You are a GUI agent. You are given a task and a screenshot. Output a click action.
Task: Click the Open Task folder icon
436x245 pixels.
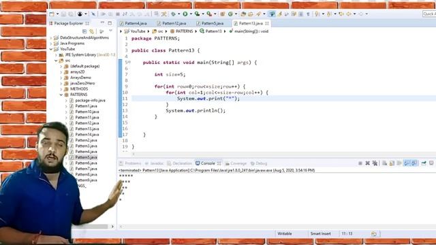click(x=251, y=14)
